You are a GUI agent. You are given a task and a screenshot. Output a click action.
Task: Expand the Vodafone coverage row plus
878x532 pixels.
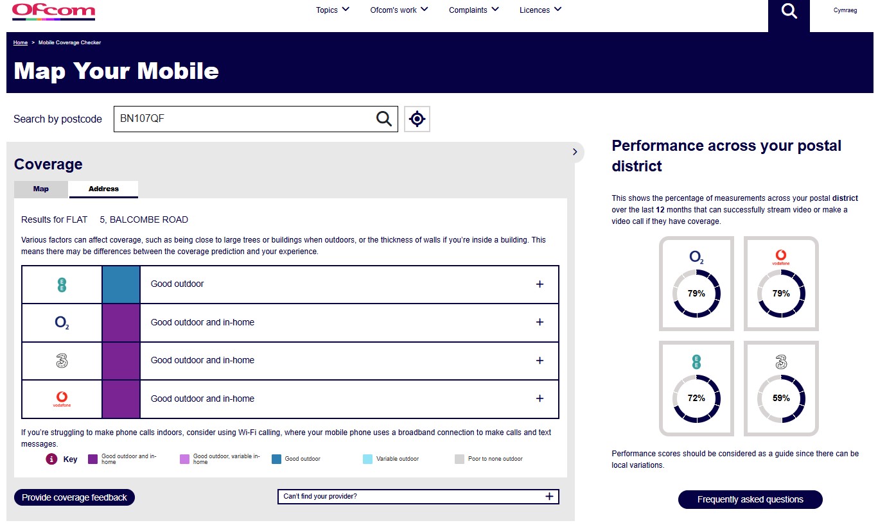click(x=540, y=399)
